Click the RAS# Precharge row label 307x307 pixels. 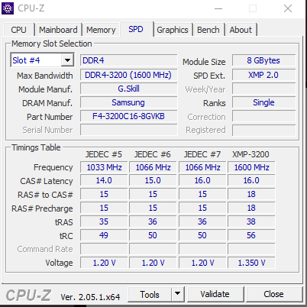[42, 208]
